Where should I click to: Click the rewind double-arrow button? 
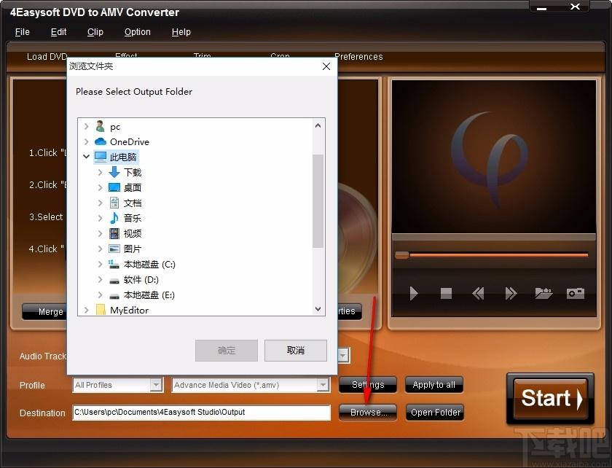[478, 293]
